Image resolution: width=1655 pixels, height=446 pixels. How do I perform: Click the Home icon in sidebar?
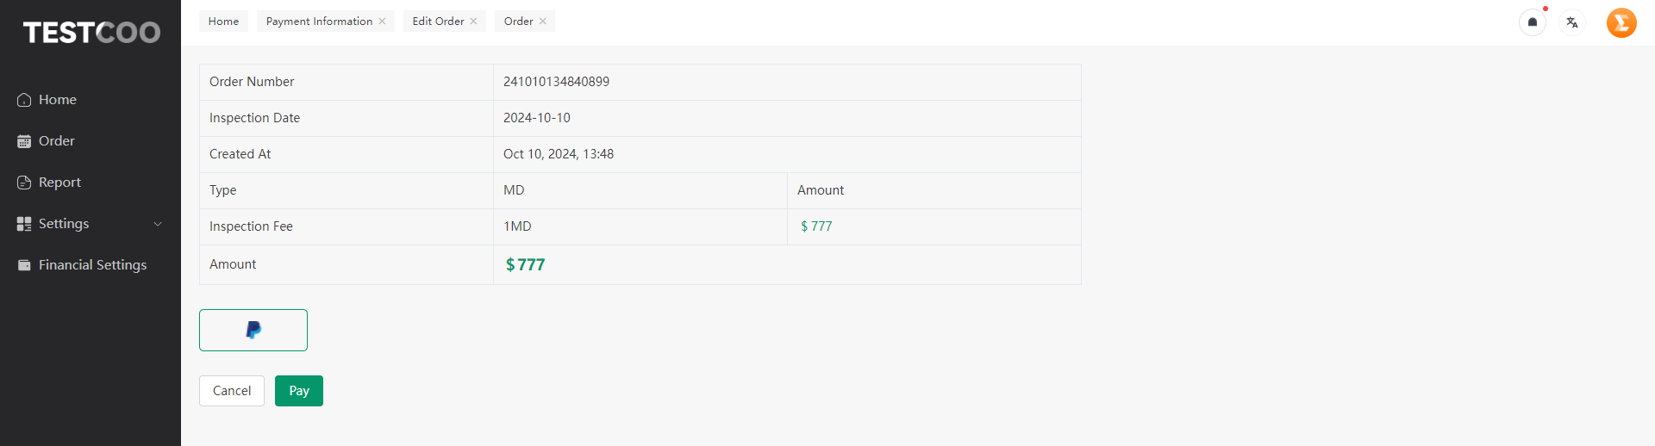24,100
